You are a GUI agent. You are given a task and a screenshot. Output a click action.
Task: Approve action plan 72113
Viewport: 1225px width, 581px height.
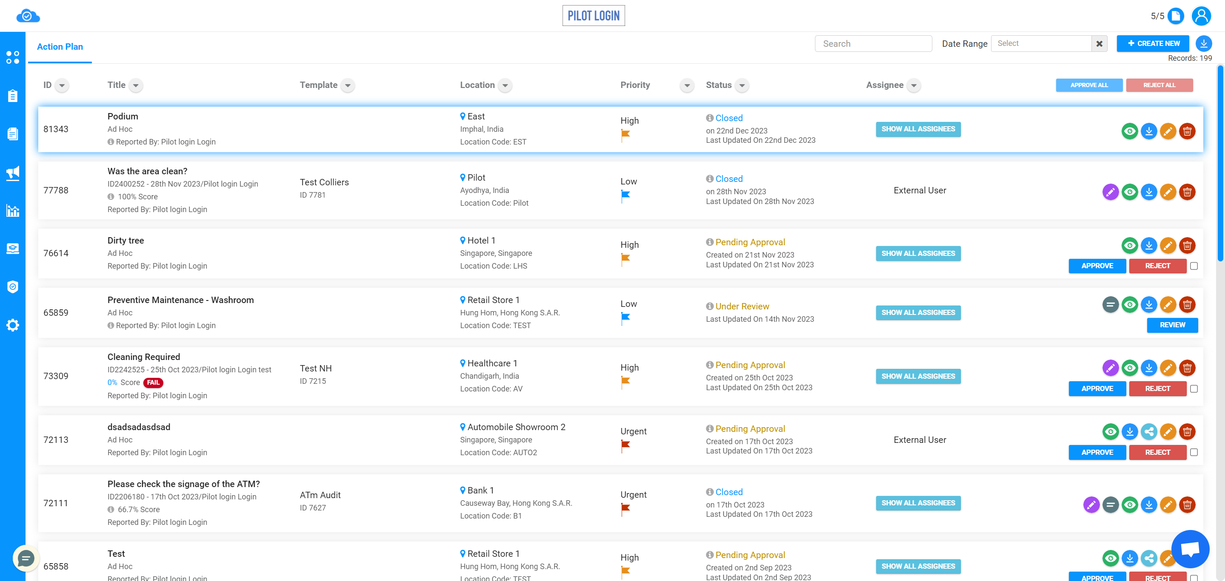click(x=1097, y=452)
